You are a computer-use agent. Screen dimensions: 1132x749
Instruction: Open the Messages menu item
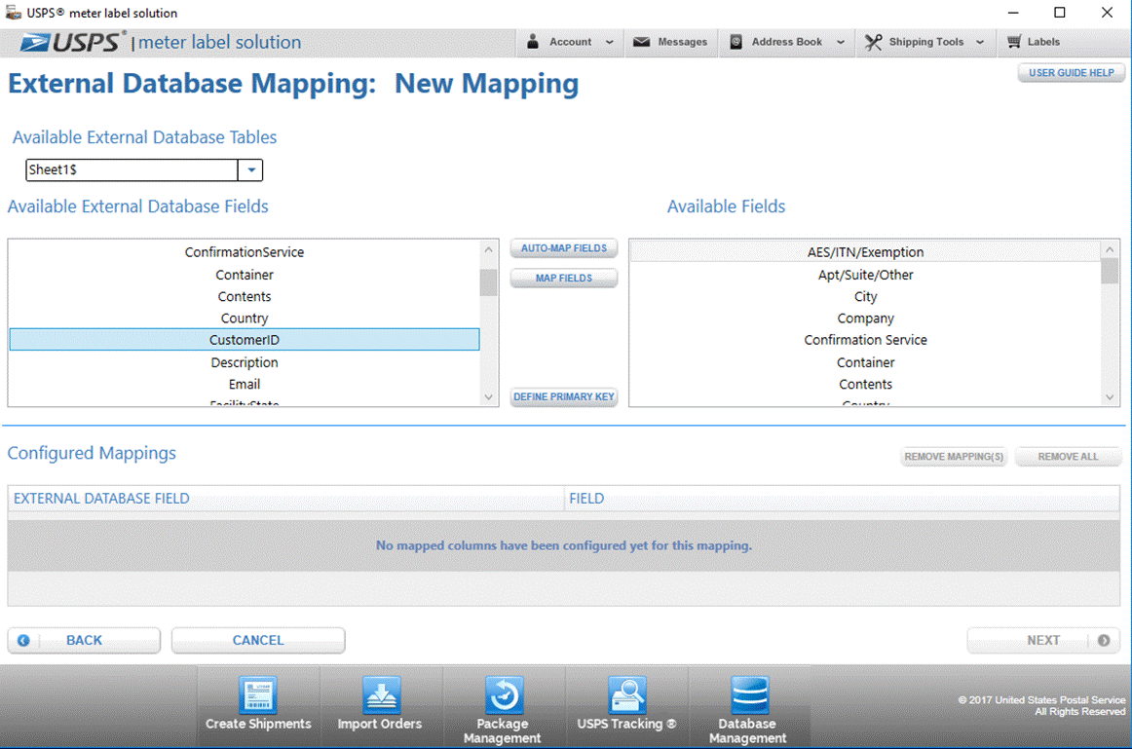(670, 43)
